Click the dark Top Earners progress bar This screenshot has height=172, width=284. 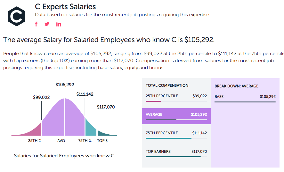tap(173, 157)
